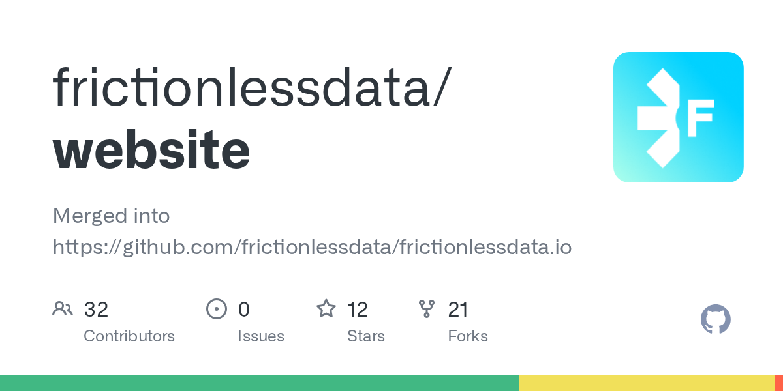Viewport: 783px width, 391px height.
Task: Click the contributor count 32
Action: point(96,310)
